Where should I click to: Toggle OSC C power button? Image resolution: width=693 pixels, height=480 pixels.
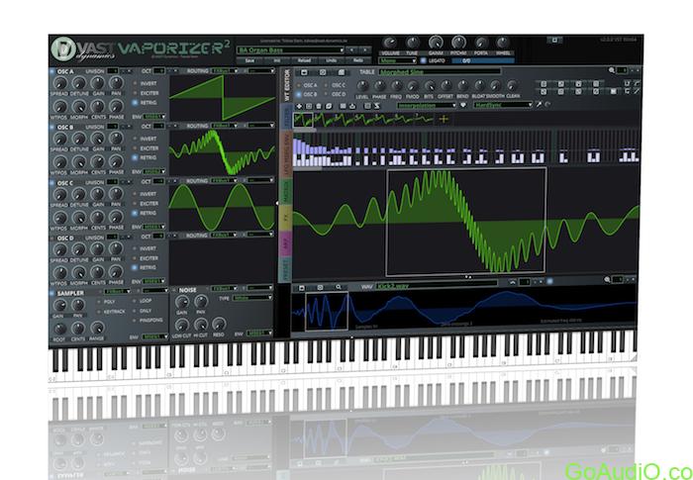point(52,182)
